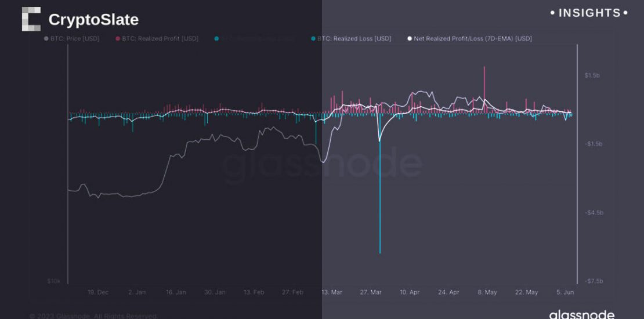Click the $10k left axis label
The width and height of the screenshot is (644, 319).
[x=53, y=281]
